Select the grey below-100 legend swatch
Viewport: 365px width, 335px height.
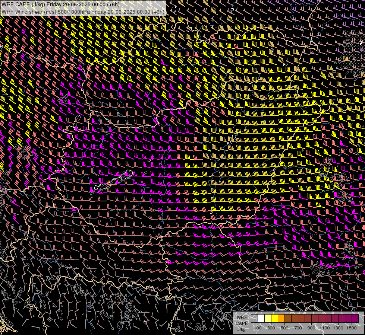(254, 318)
